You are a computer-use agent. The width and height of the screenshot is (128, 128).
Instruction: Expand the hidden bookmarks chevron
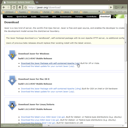tap(99, 11)
